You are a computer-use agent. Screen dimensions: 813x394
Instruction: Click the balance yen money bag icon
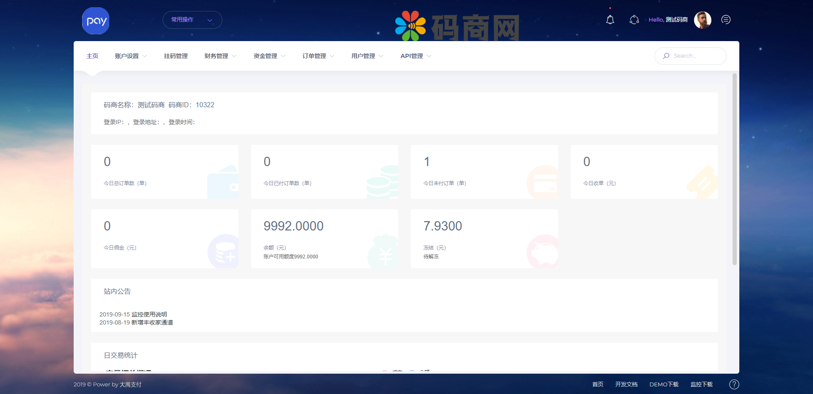383,252
